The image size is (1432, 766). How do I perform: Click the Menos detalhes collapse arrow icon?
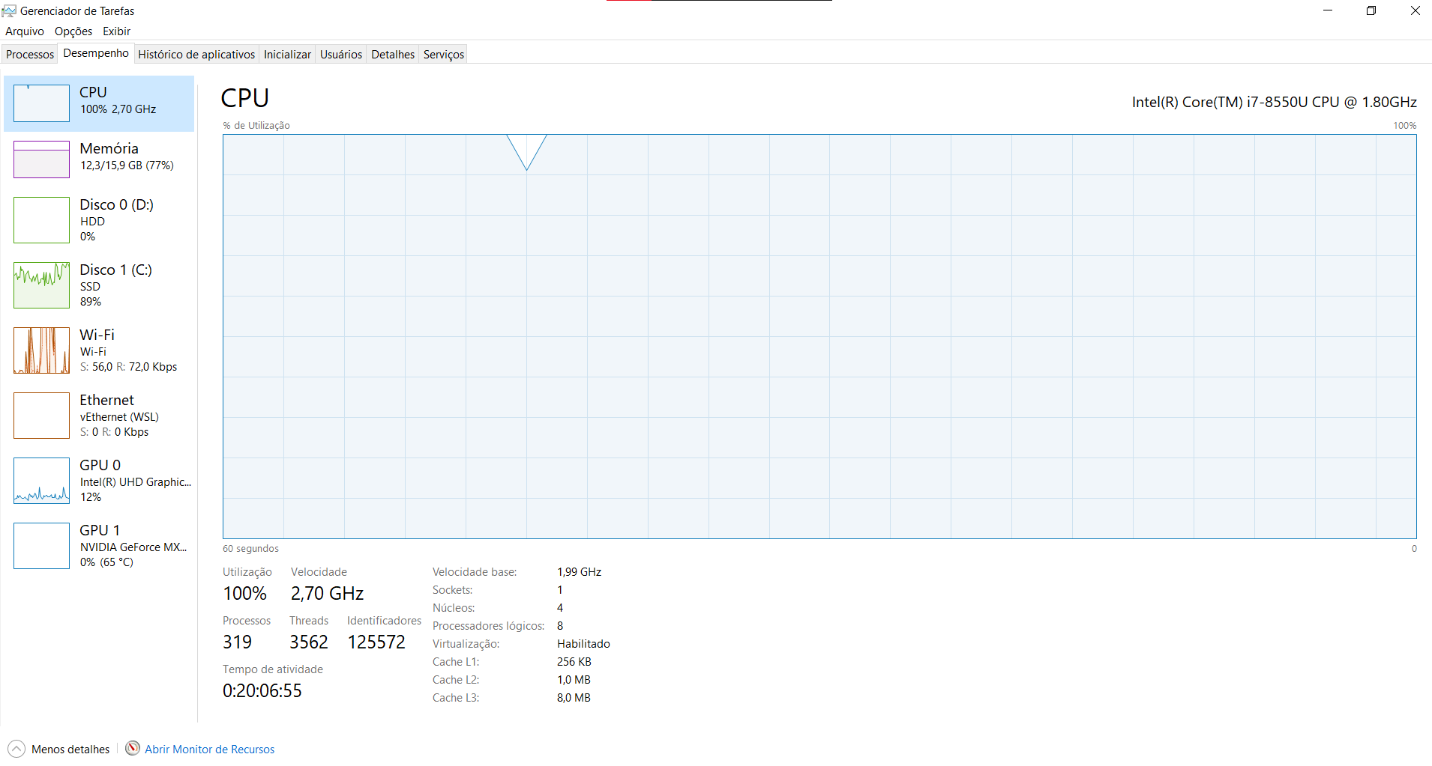coord(16,749)
